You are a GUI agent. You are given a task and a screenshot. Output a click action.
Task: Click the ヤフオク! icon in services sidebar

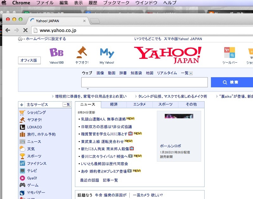click(x=22, y=120)
